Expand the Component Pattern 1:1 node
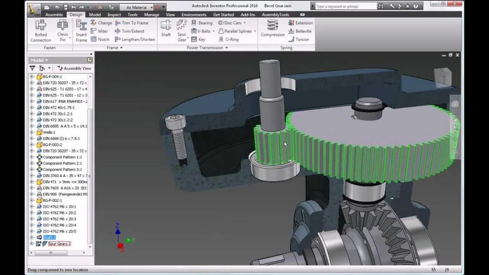Image resolution: width=489 pixels, height=275 pixels. tap(32, 157)
